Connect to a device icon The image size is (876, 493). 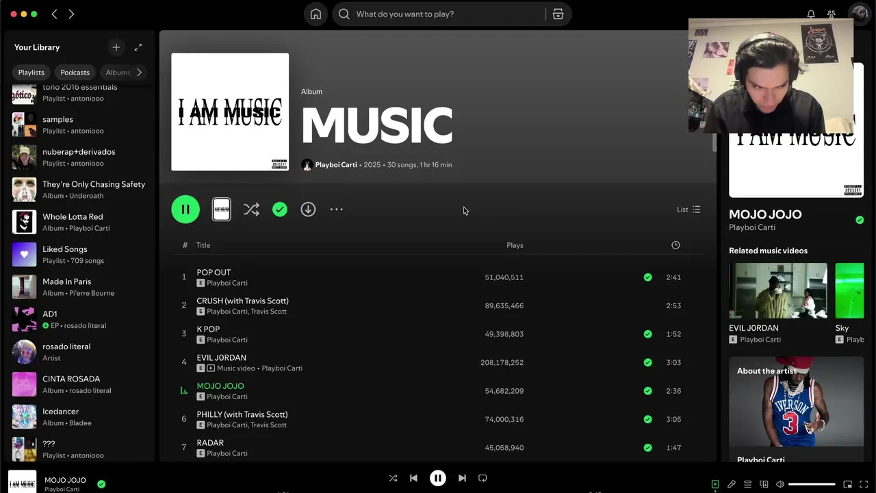point(764,484)
